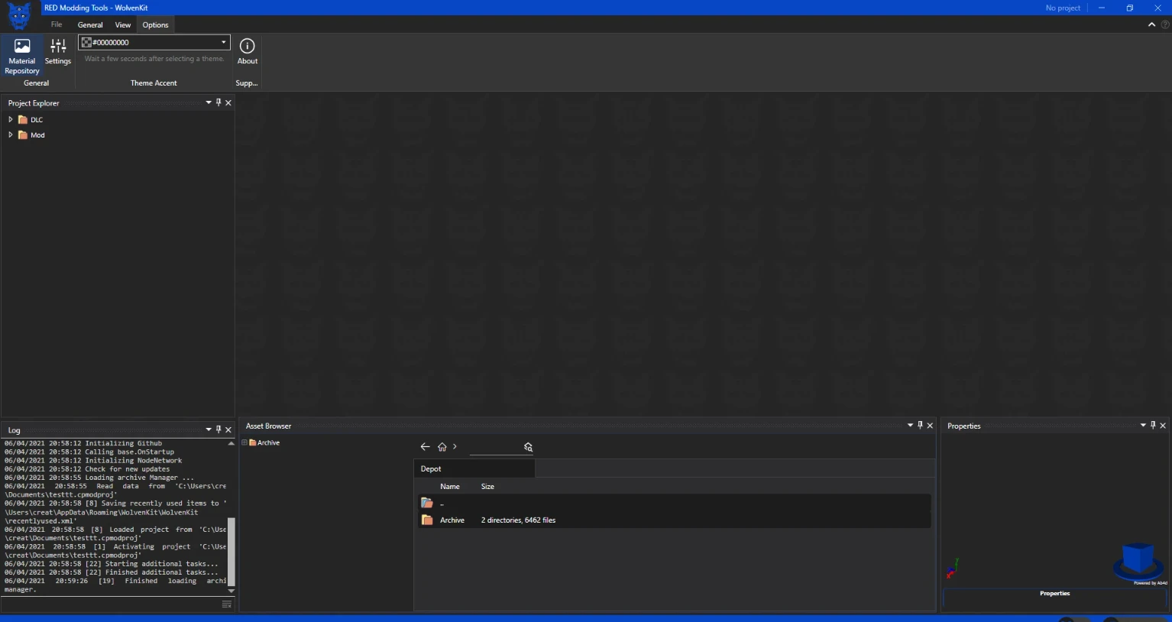Click the Log vertical scrollbar thumb
Screen dimensions: 1172x622
tap(231, 551)
